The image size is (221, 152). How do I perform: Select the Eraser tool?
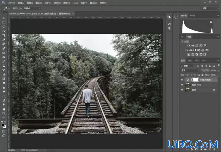tap(4, 74)
